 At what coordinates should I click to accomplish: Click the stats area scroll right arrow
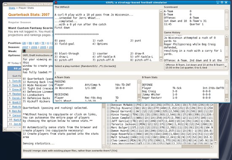click(211, 147)
